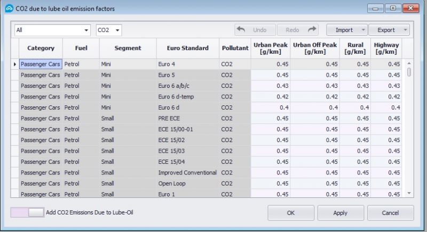Click the vertical scrollbar thumb

[409, 72]
